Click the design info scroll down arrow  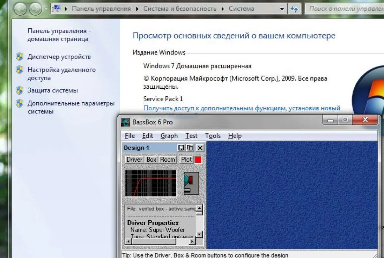pos(199,234)
